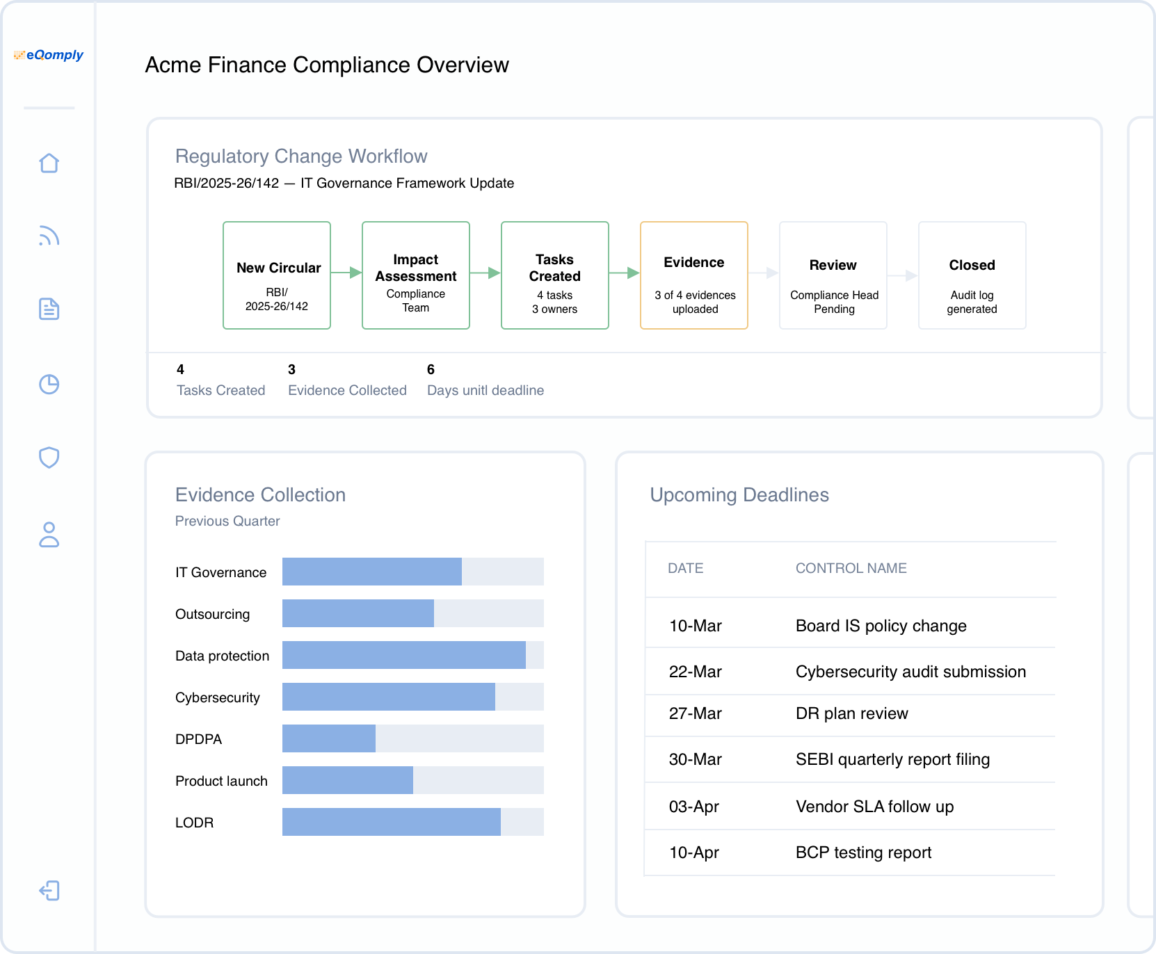Select the regulatory feed icon in the sidebar
Image resolution: width=1156 pixels, height=954 pixels.
coord(49,236)
